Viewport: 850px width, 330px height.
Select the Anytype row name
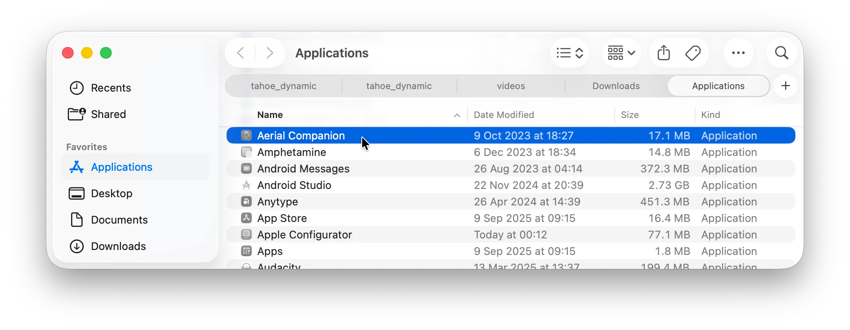pyautogui.click(x=277, y=202)
